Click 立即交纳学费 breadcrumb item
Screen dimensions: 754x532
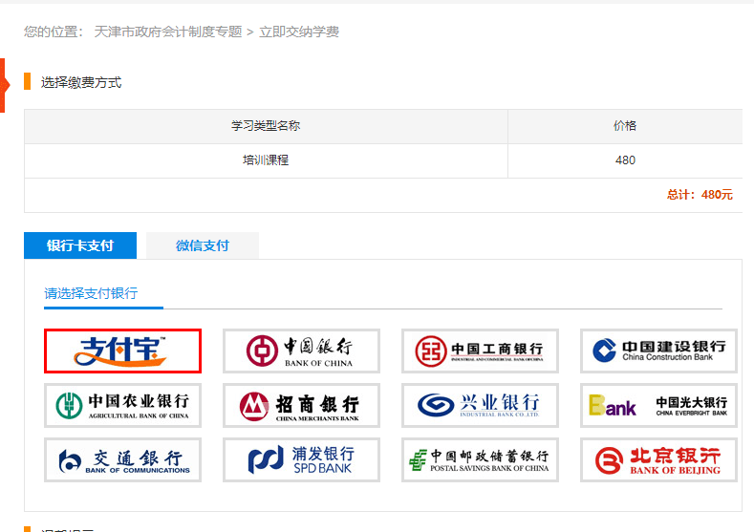pos(299,32)
